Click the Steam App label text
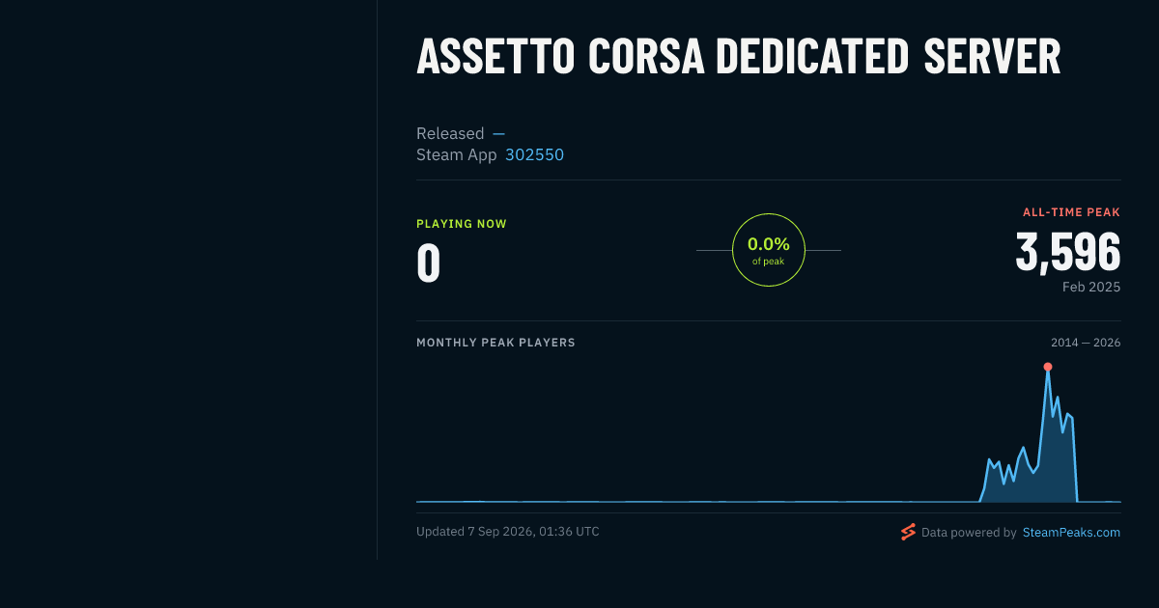 tap(457, 154)
